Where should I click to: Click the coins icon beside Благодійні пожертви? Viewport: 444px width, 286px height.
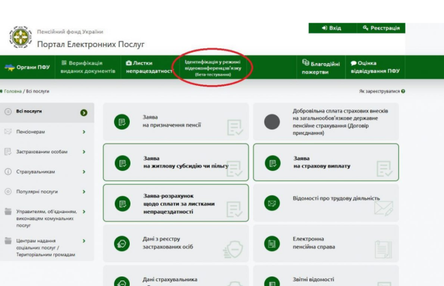[x=305, y=63]
